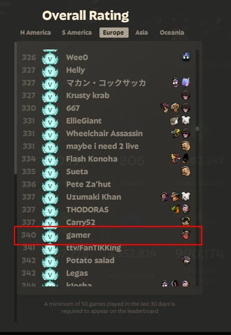231x335 pixels.
Task: Click the hero icon on Potato salad row
Action: click(x=185, y=260)
